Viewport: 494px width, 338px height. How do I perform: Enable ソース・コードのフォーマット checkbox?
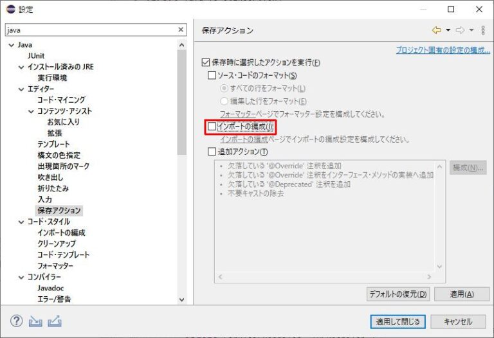[x=212, y=75]
